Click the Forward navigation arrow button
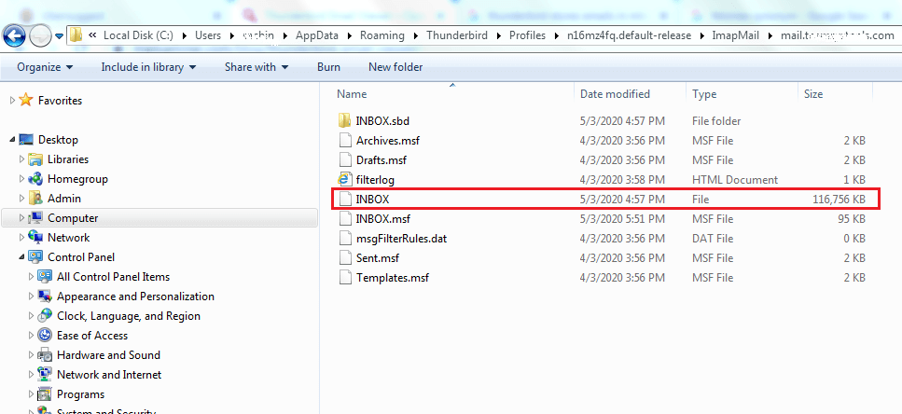Viewport: 902px width, 414px height. 39,36
